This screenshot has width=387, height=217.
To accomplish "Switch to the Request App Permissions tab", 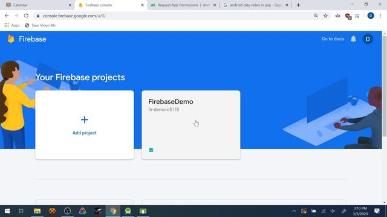I will pos(183,5).
